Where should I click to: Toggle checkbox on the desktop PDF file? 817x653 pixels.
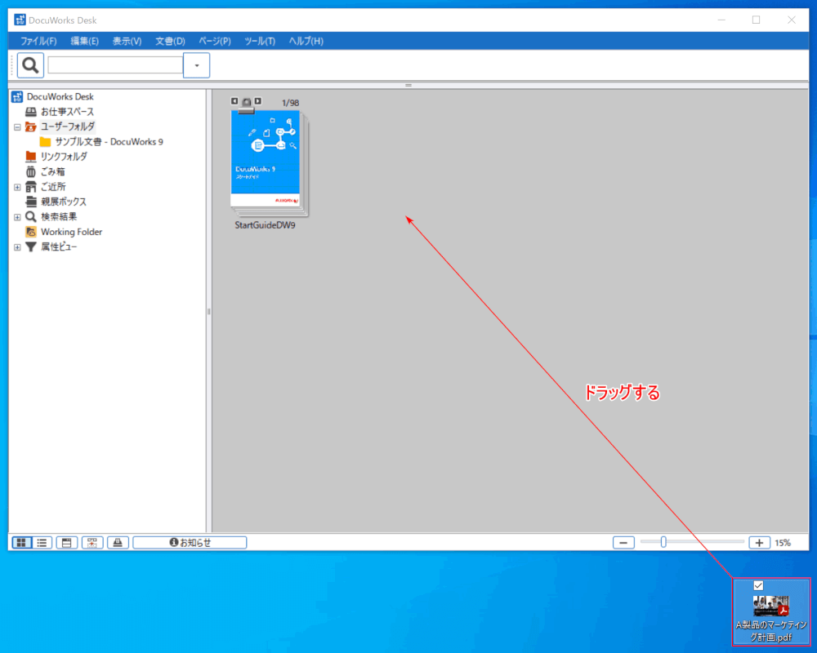click(x=758, y=585)
